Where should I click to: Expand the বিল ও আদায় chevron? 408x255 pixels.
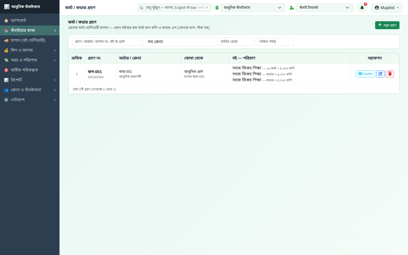pyautogui.click(x=55, y=50)
